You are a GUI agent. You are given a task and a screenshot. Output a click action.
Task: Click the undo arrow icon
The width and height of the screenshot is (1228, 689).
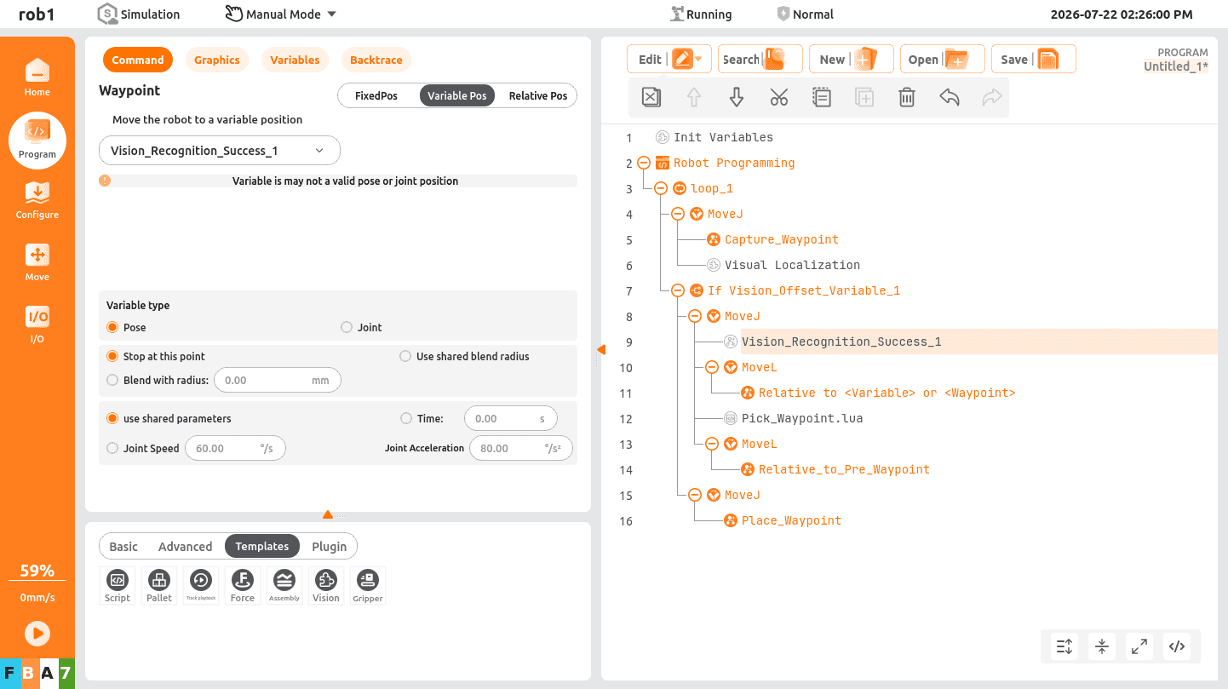[950, 98]
